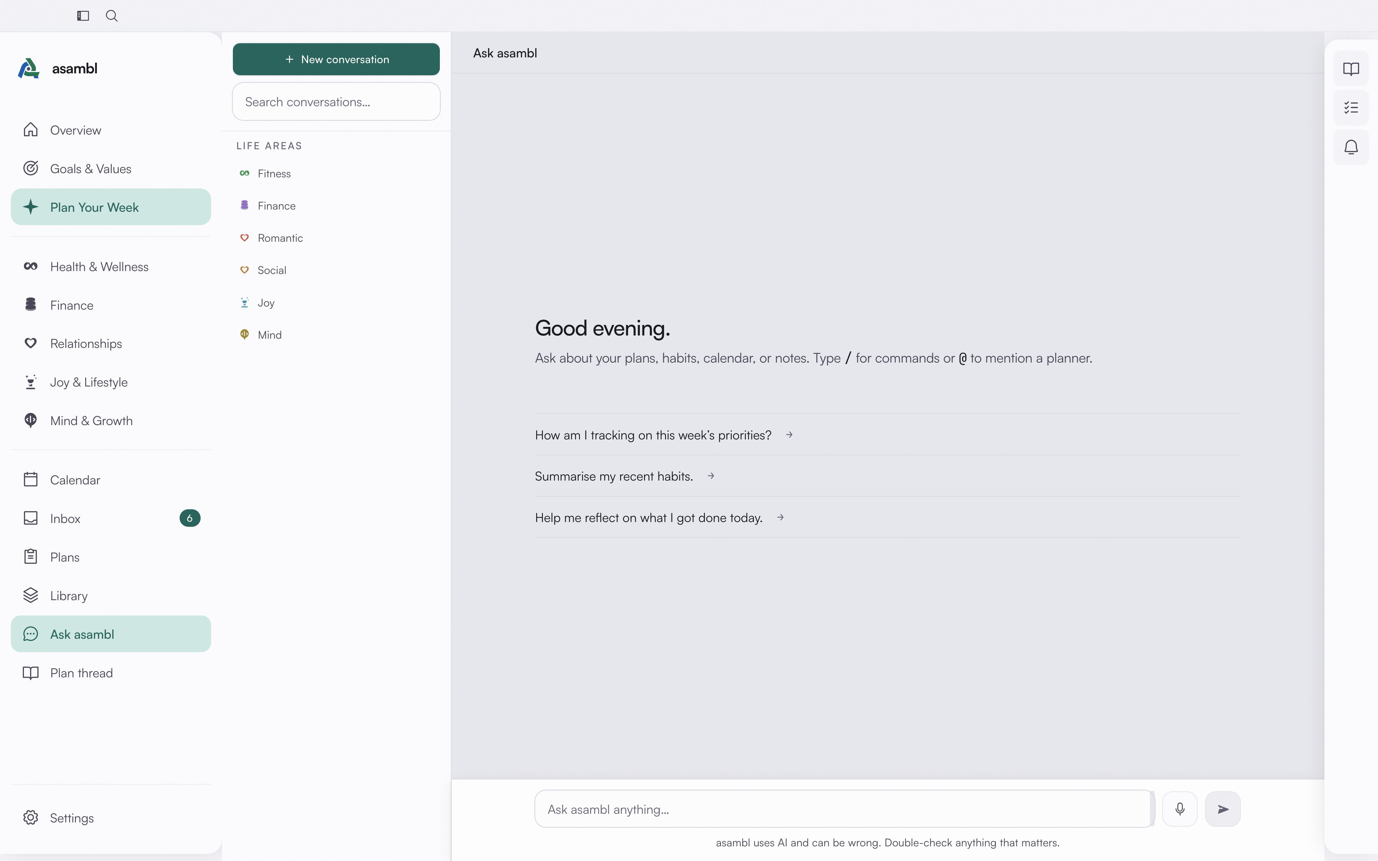
Task: Choose 'How am I tracking' suggestion
Action: [888, 435]
